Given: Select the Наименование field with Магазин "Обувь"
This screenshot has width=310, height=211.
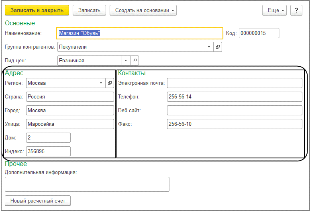Looking at the screenshot, I should pyautogui.click(x=140, y=33).
